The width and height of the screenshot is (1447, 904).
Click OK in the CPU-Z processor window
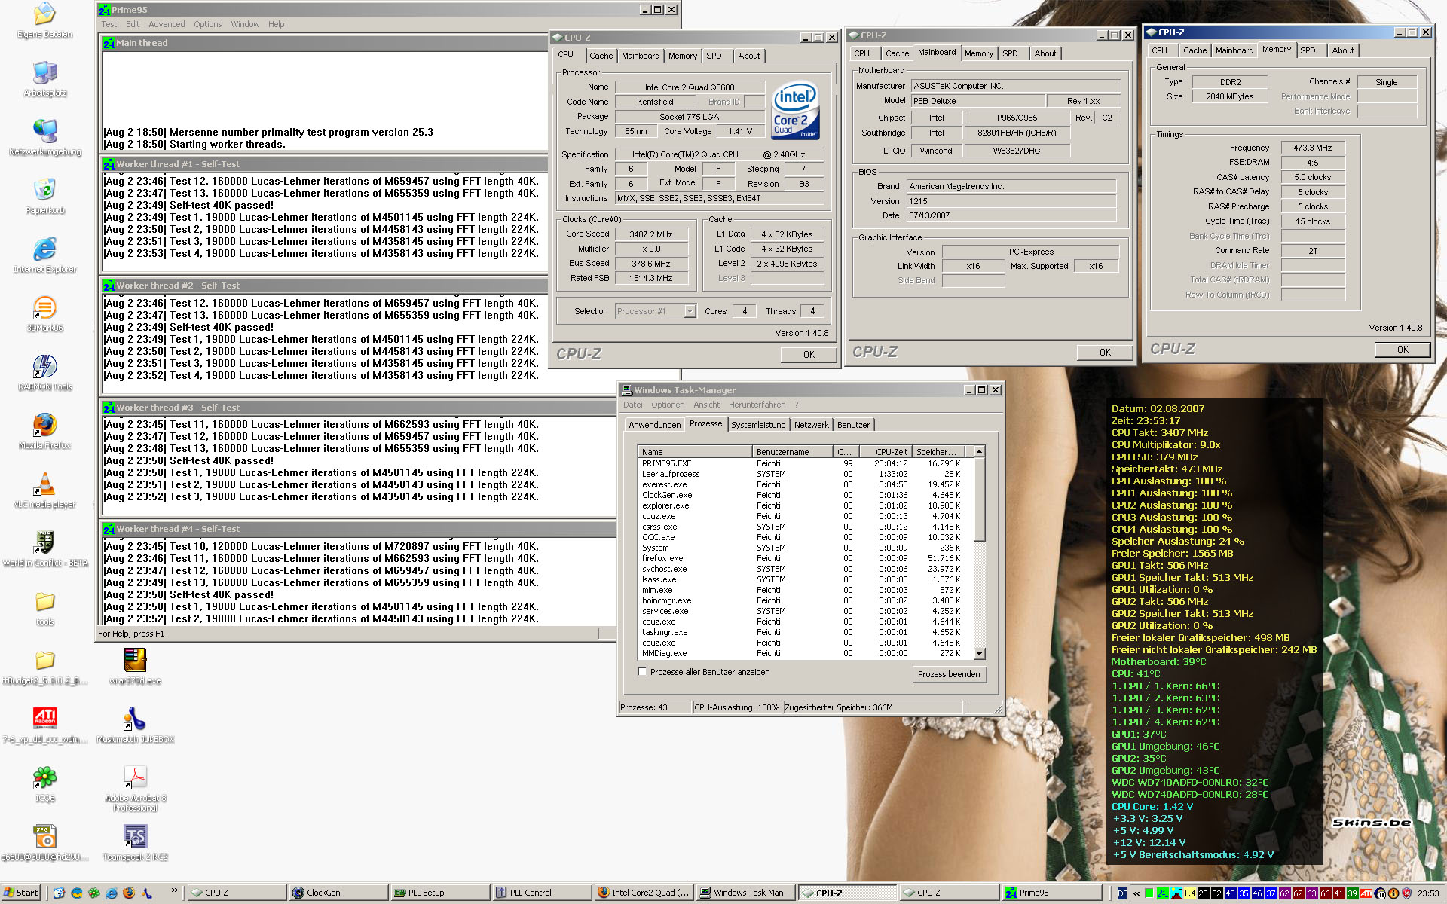click(x=808, y=355)
